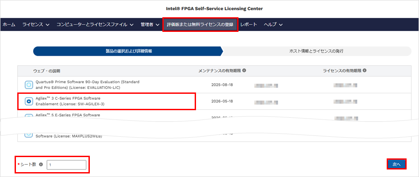Click the Software (License: MAXPLUS2WEB) text
The image size is (419, 177).
(x=69, y=136)
